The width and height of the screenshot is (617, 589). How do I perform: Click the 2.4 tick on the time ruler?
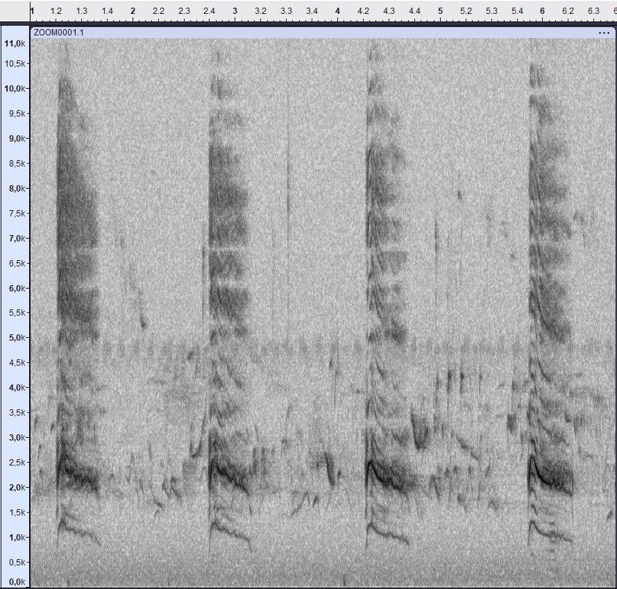pos(210,11)
